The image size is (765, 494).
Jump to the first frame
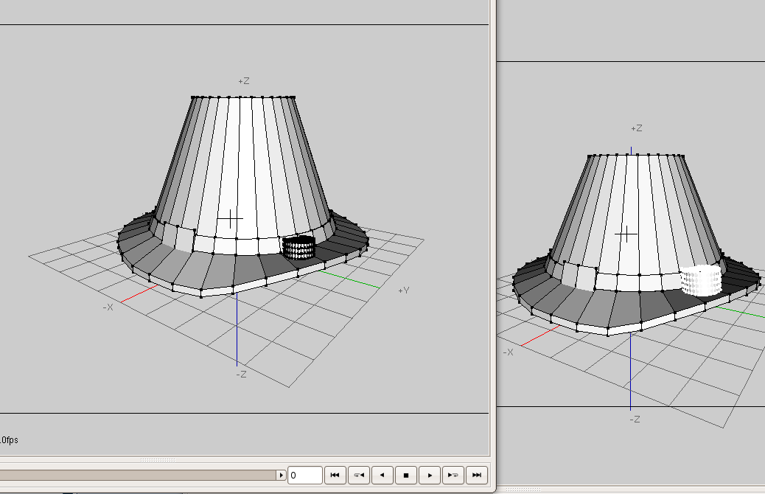point(335,475)
